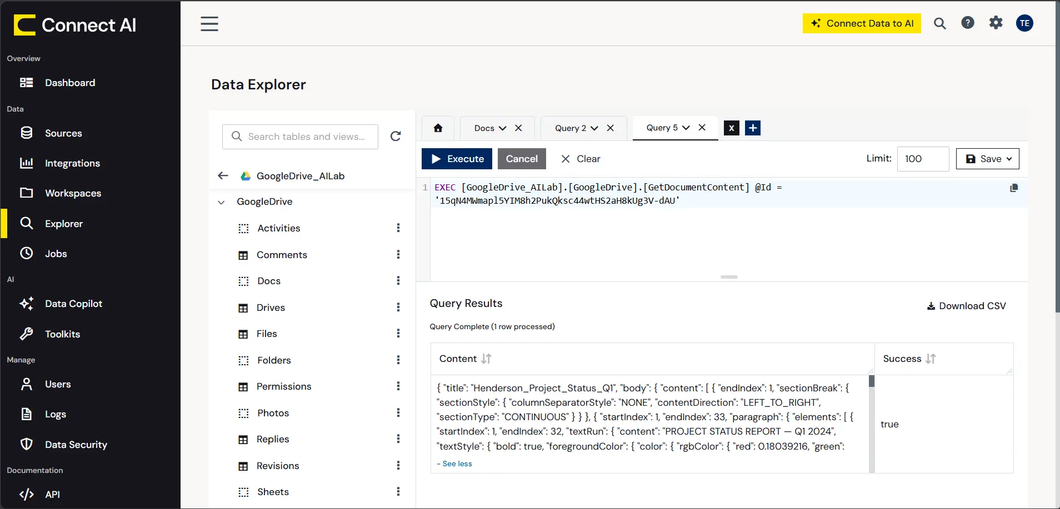
Task: Go back with the left arrow icon
Action: 223,176
